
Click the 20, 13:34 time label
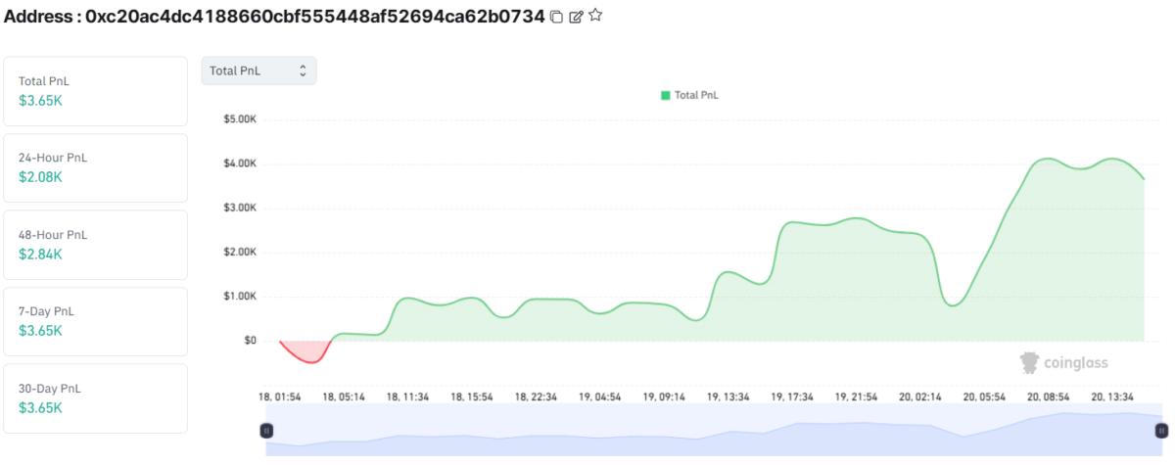coord(1112,396)
